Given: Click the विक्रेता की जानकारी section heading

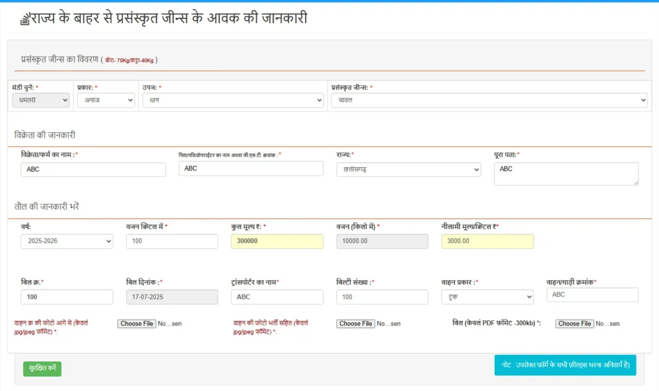Looking at the screenshot, I should tap(45, 135).
